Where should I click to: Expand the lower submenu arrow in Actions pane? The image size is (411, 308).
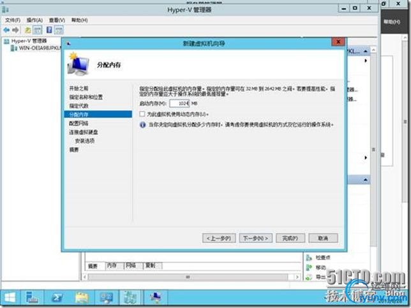366,158
